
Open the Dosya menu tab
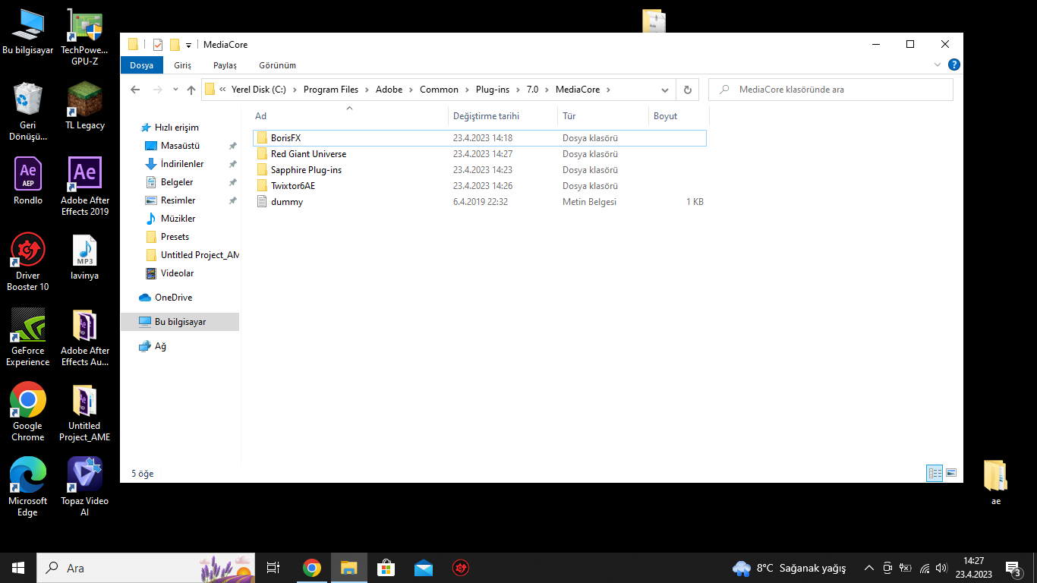pyautogui.click(x=141, y=65)
